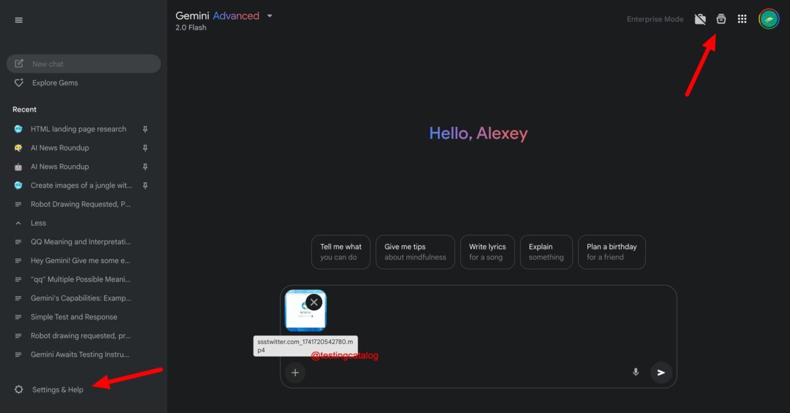Image resolution: width=790 pixels, height=413 pixels.
Task: Activate the microphone voice input
Action: coord(635,372)
